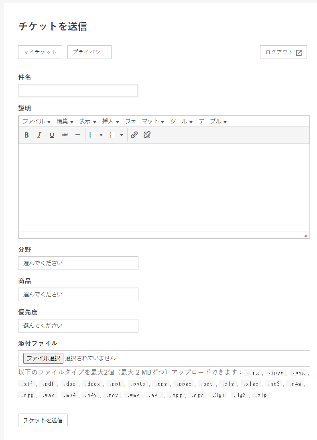The width and height of the screenshot is (317, 440).
Task: Focus the 件名 input field
Action: [78, 91]
